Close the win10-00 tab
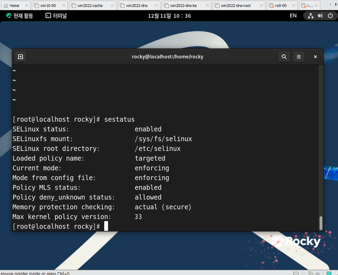 63,5
